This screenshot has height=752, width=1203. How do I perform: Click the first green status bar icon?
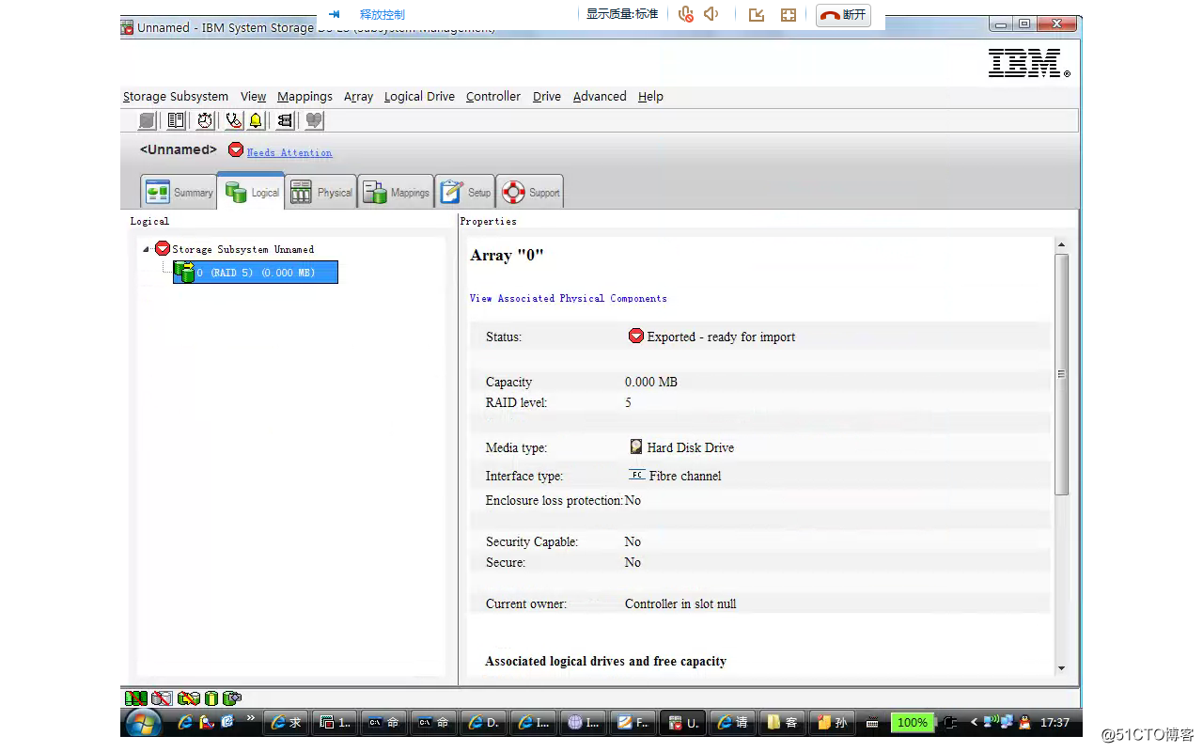[136, 698]
